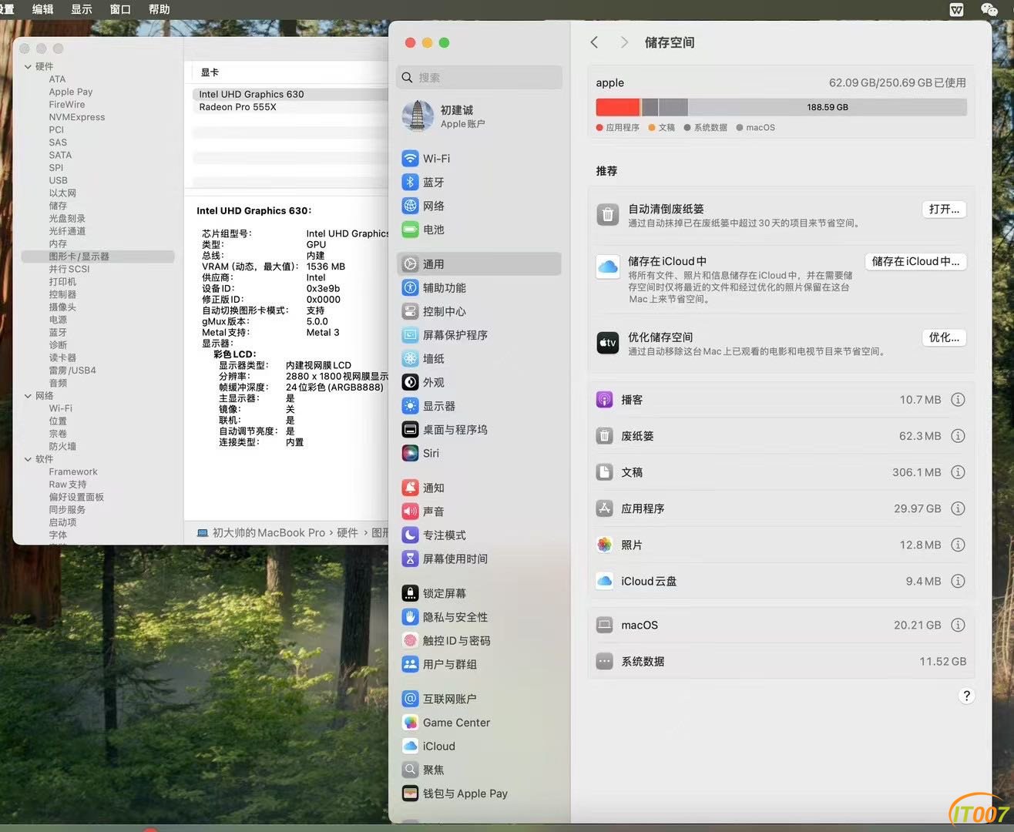The image size is (1014, 832).
Task: Open the 蓝牙 Bluetooth settings
Action: (479, 183)
